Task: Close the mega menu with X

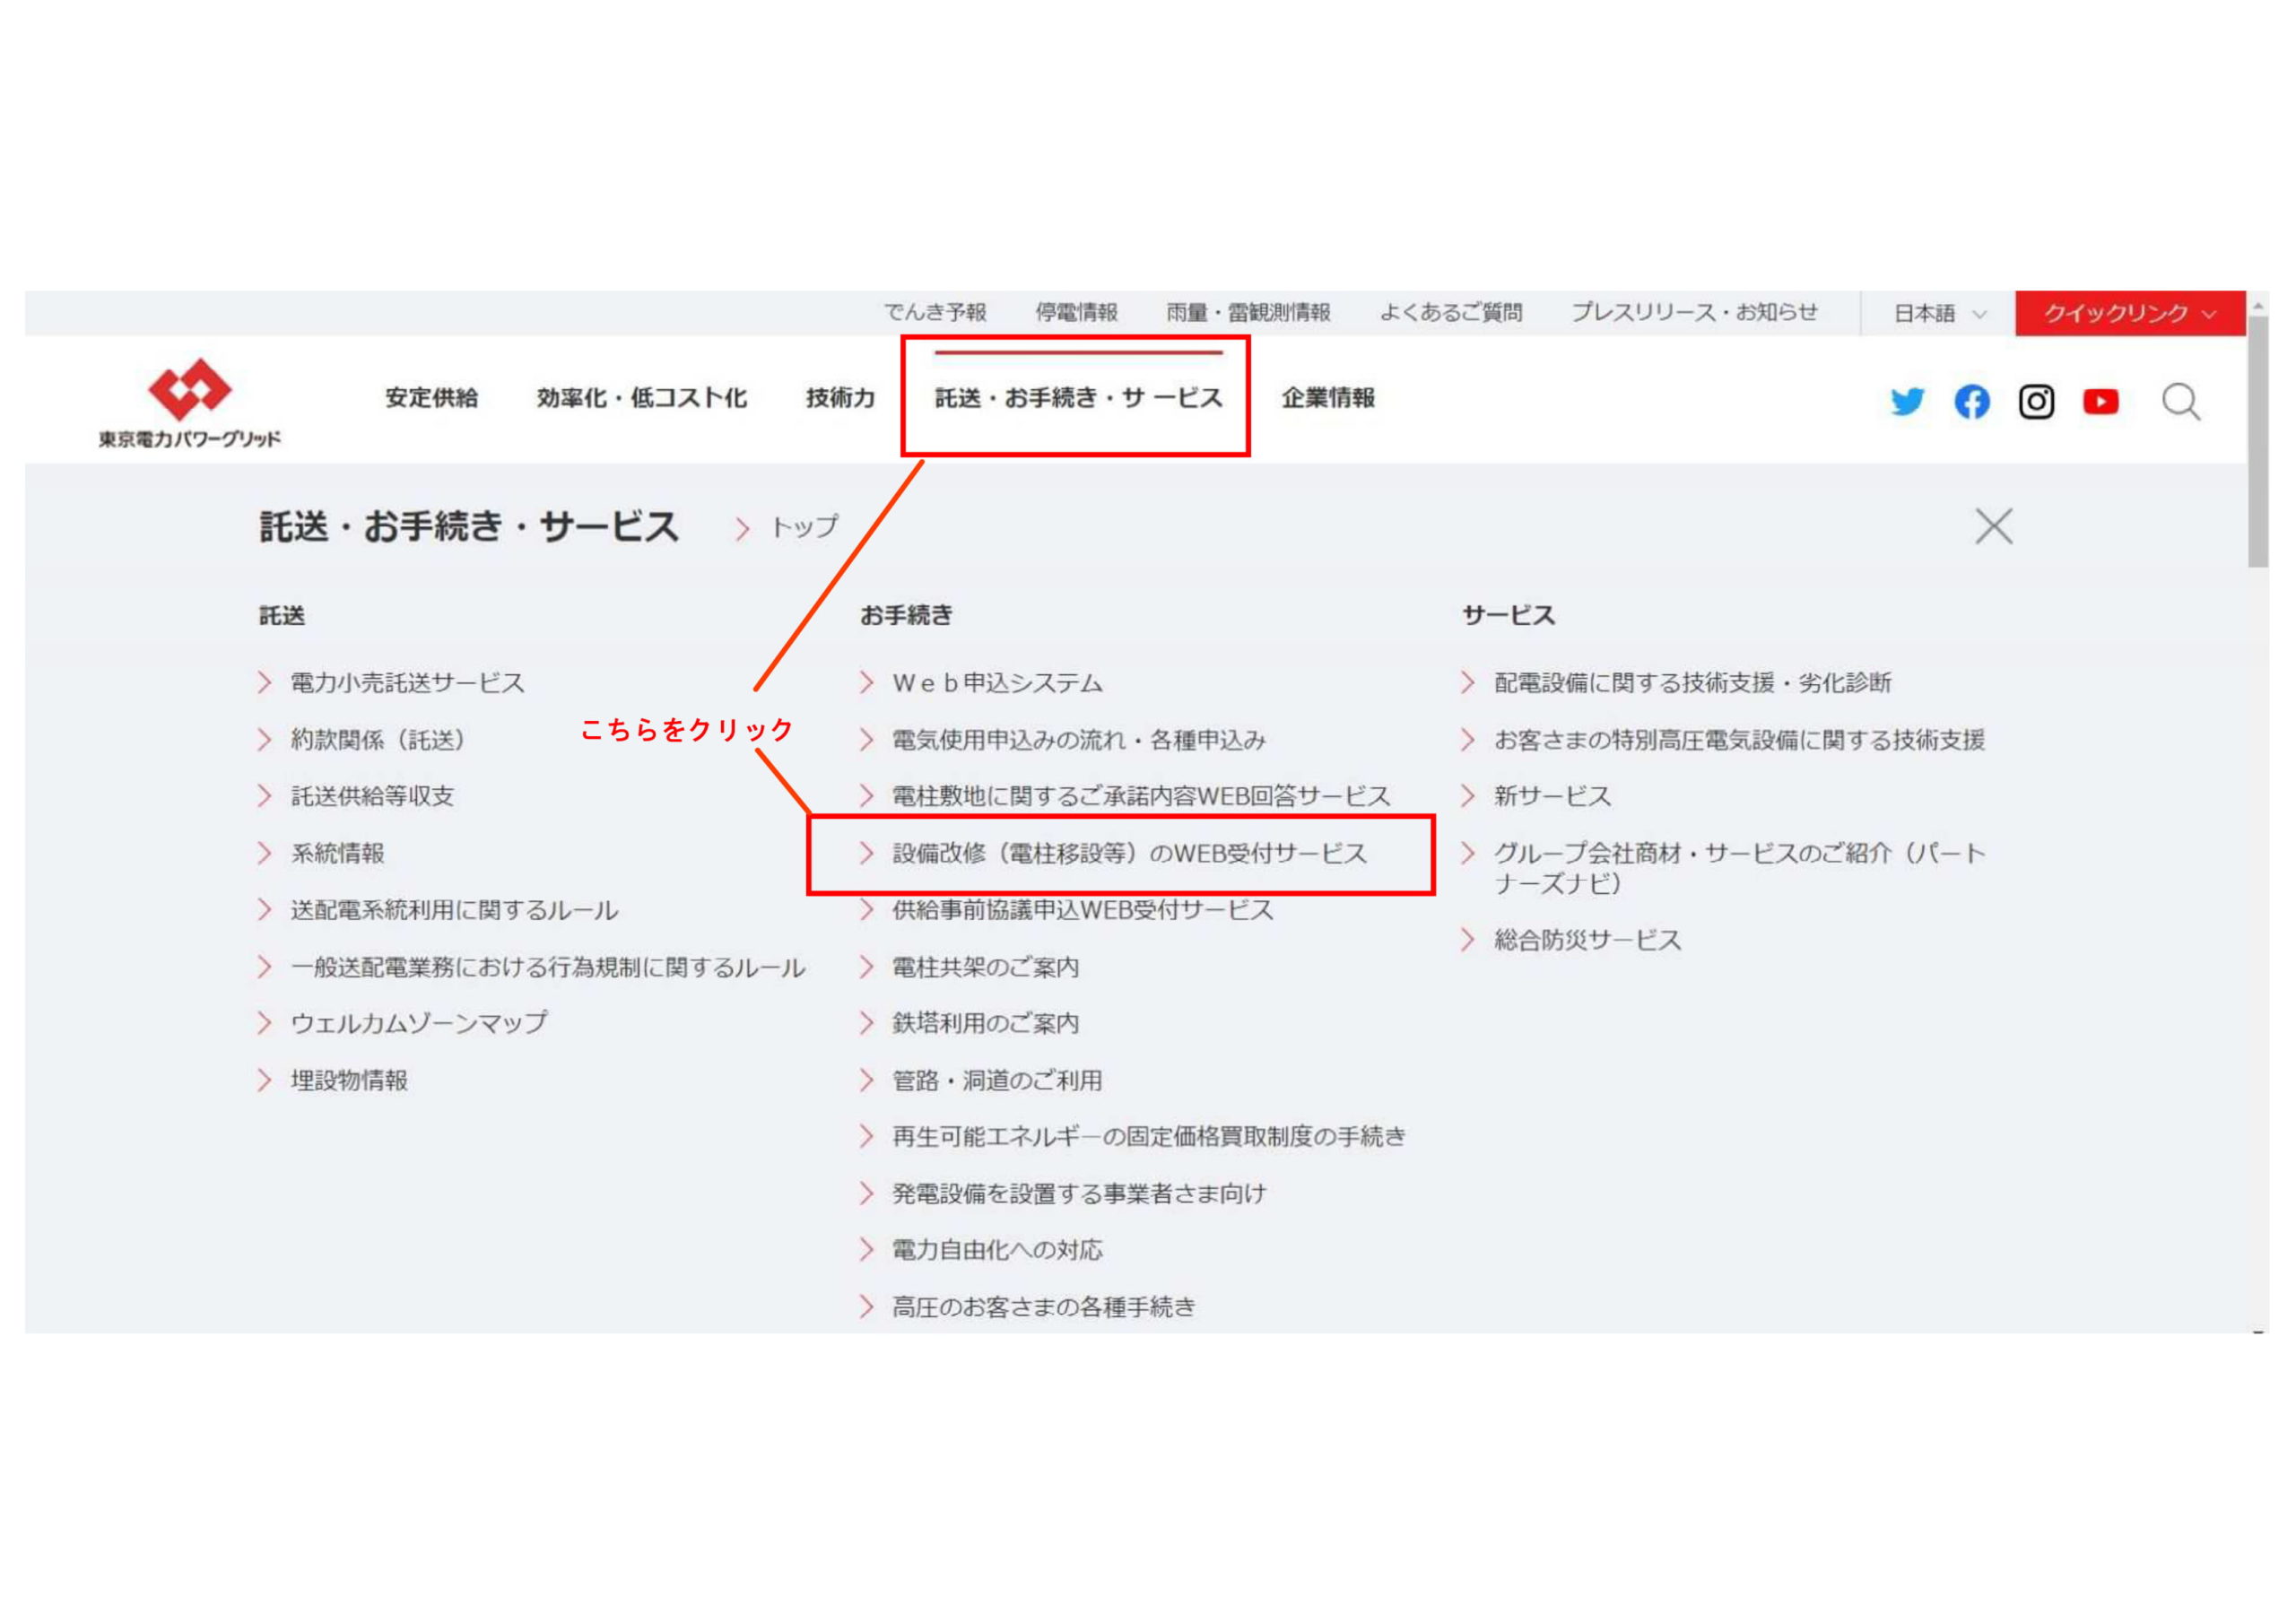Action: click(x=1993, y=526)
